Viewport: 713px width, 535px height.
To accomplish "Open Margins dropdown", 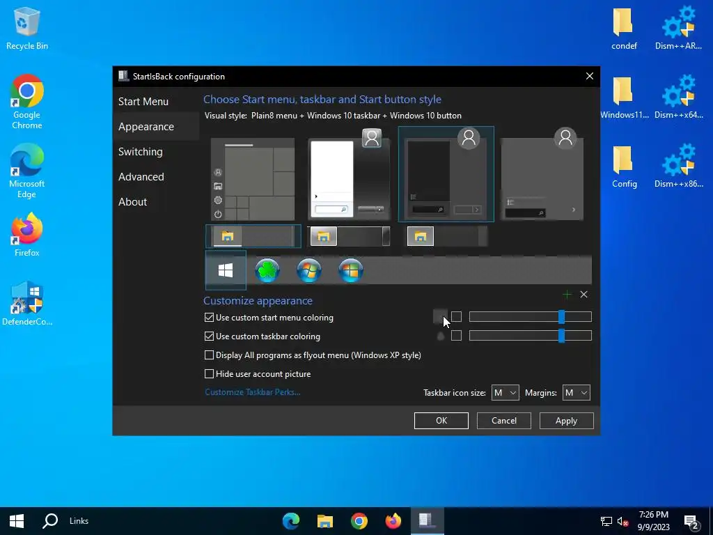I will (x=576, y=393).
